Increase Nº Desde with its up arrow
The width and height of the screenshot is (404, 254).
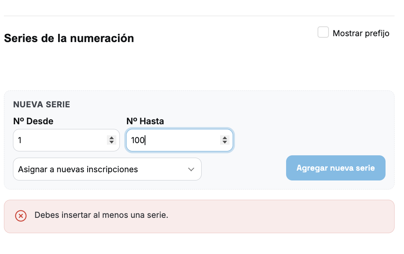coord(112,138)
